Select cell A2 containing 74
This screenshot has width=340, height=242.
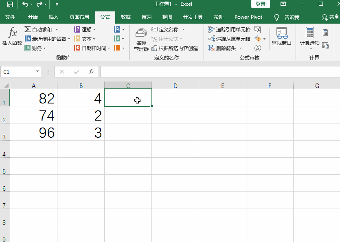point(33,116)
